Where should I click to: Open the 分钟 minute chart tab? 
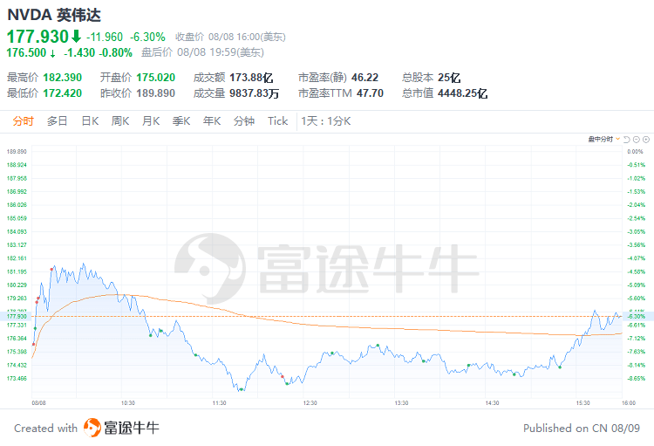point(244,121)
